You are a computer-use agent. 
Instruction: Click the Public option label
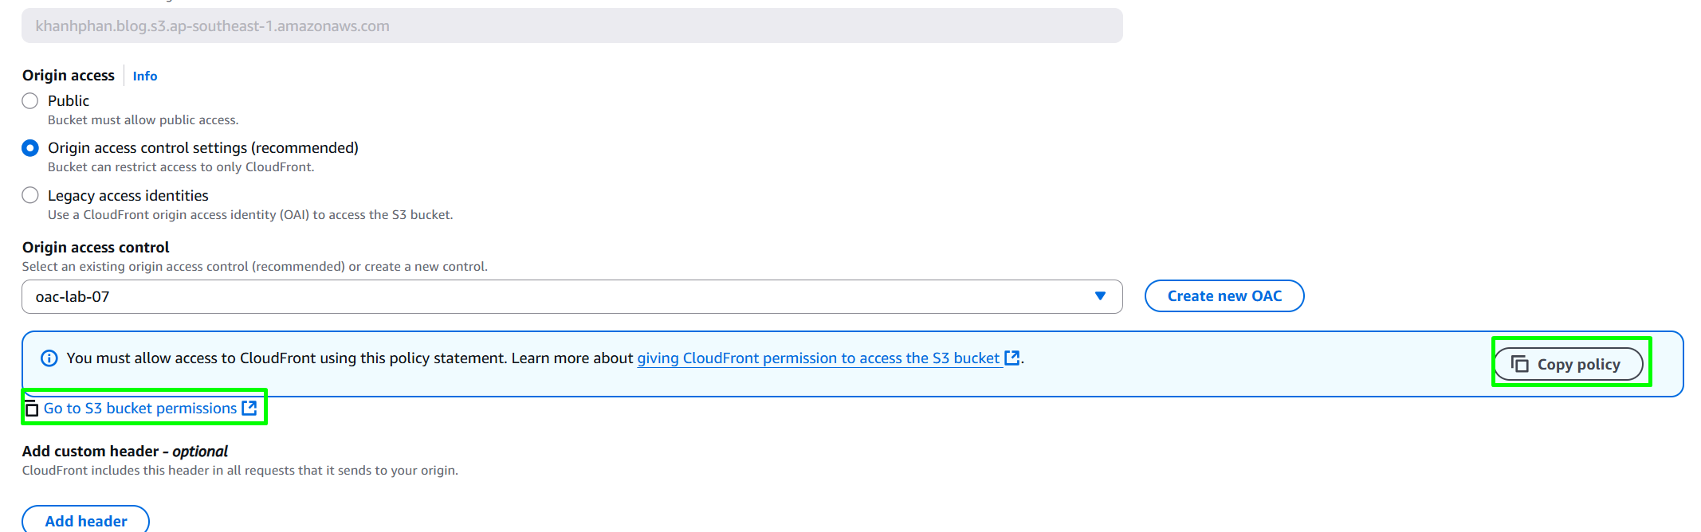pos(69,101)
